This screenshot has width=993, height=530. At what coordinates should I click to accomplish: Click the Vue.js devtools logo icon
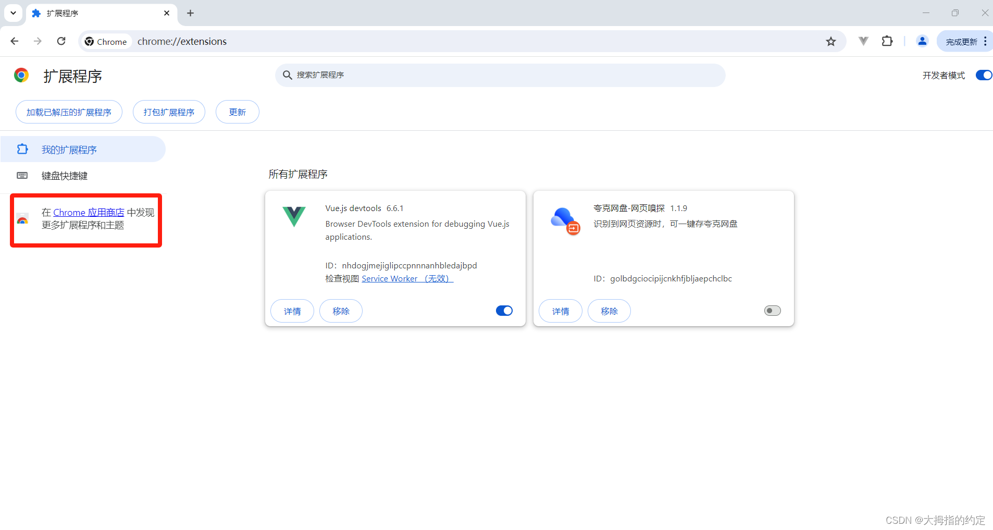click(x=294, y=216)
